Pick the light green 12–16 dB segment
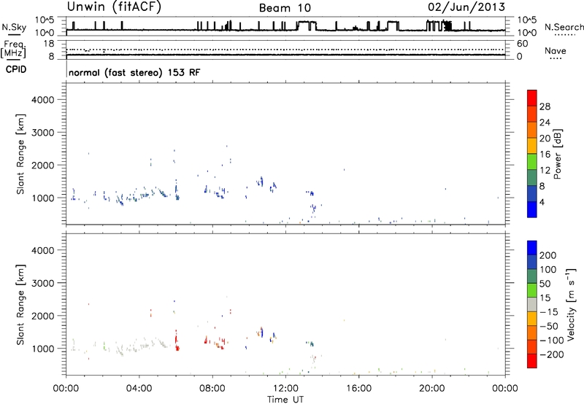The image size is (584, 404). 532,161
